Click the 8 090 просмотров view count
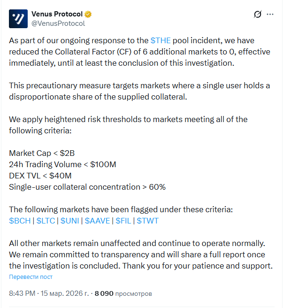Image resolution: width=284 pixels, height=308 pixels. pyautogui.click(x=123, y=293)
